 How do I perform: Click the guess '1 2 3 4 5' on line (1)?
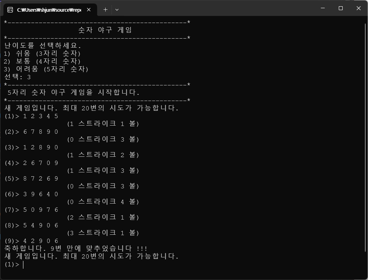point(41,116)
